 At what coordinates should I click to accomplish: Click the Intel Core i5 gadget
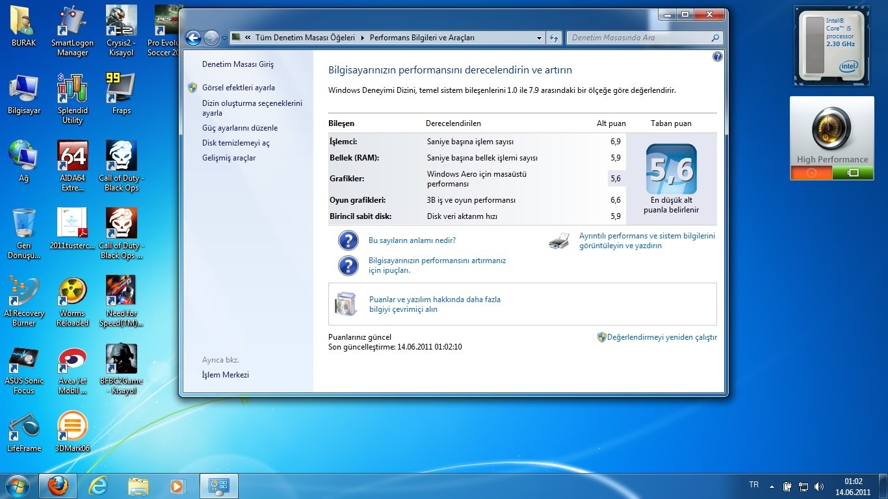point(831,45)
